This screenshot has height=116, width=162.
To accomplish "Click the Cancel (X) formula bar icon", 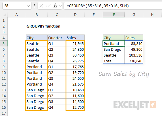I will coord(41,6).
